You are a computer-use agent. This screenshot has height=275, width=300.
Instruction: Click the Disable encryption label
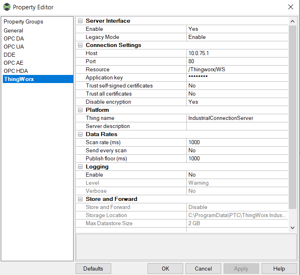(108, 102)
